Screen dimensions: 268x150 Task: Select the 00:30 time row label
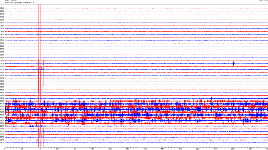point(2,11)
